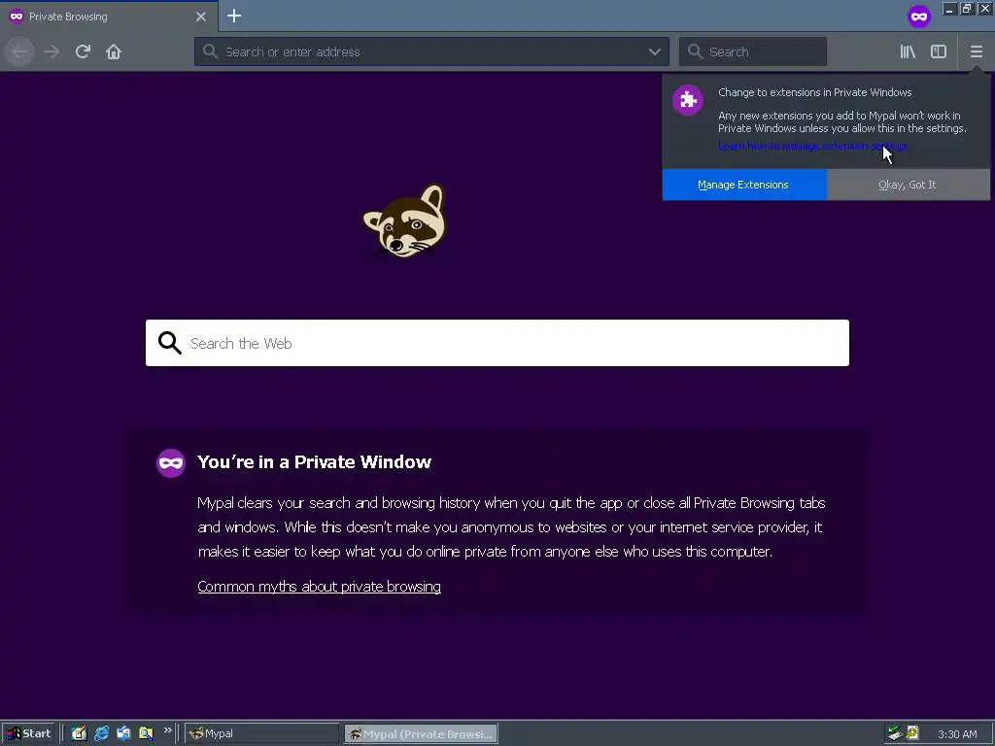
Task: Open the home page via house icon
Action: 114,51
